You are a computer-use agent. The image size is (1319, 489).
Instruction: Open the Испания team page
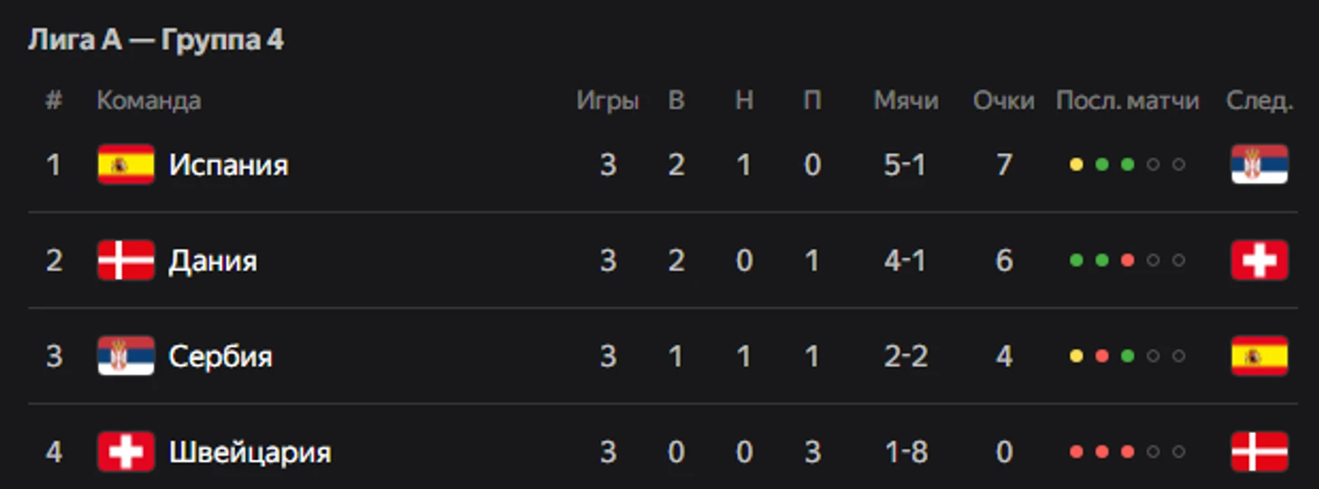[x=229, y=166]
